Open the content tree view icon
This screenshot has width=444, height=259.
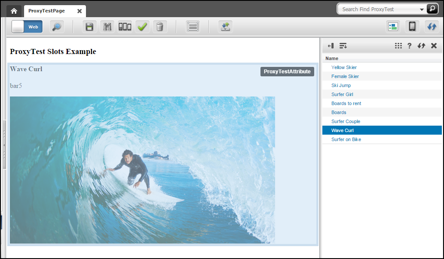pyautogui.click(x=393, y=27)
